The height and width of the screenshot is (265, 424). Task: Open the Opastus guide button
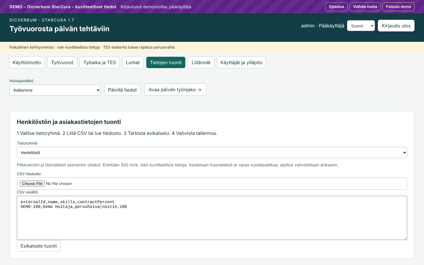(x=336, y=7)
